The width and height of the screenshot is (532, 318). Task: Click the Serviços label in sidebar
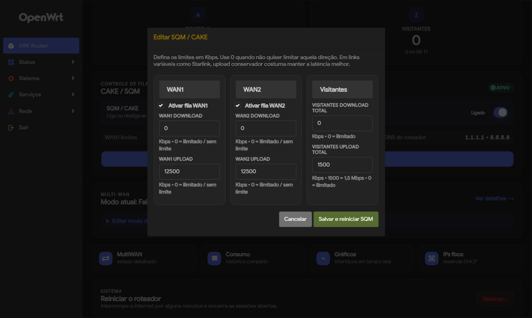30,94
